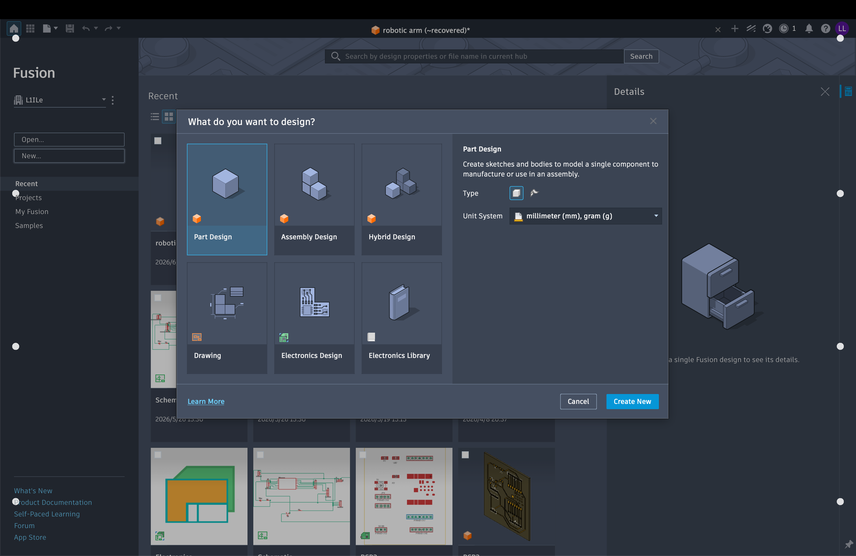Redo the last action
This screenshot has height=556, width=856.
pyautogui.click(x=108, y=28)
